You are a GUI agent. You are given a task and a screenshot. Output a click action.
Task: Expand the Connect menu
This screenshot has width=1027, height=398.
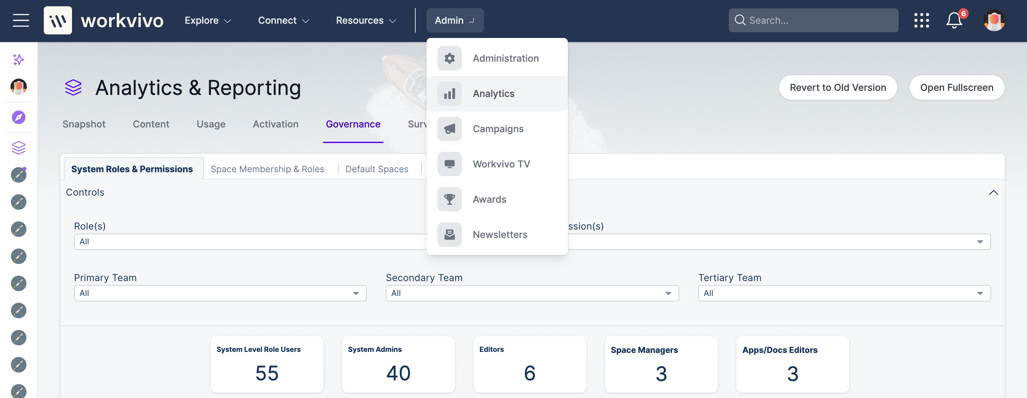pyautogui.click(x=284, y=20)
